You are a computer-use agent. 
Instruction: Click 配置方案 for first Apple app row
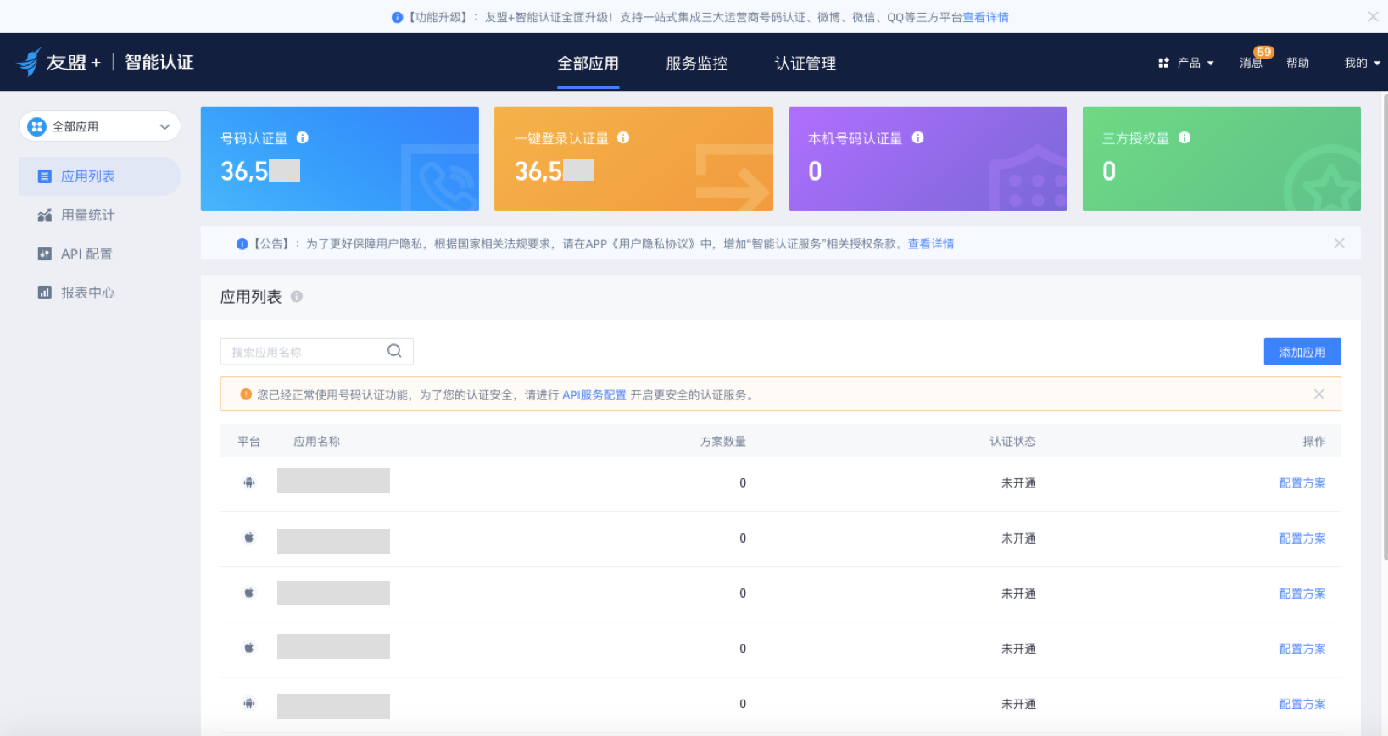pyautogui.click(x=1302, y=538)
